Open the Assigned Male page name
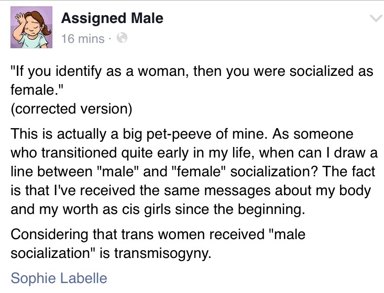The height and width of the screenshot is (293, 384). click(112, 18)
